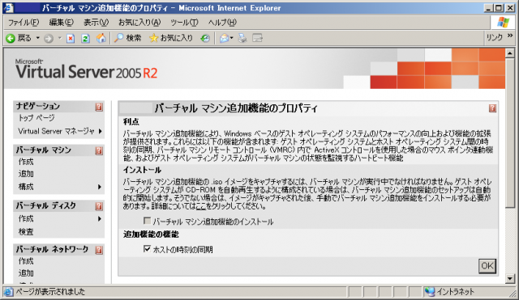Click the 利点 section heading
This screenshot has height=300, width=519.
[131, 122]
